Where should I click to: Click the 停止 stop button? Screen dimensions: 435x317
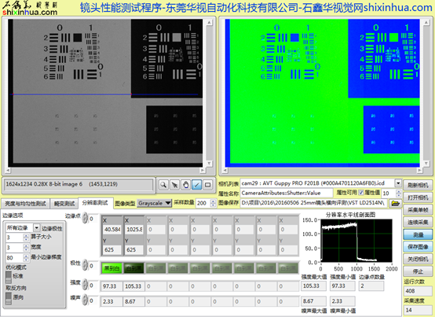click(x=418, y=271)
